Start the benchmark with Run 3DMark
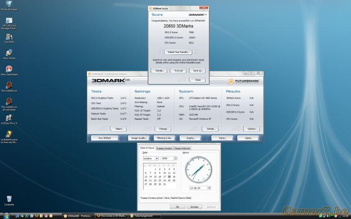Image resolution: width=351 pixels, height=219 pixels. click(105, 138)
